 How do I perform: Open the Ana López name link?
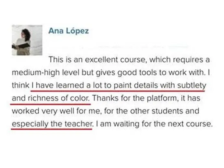coord(68,31)
